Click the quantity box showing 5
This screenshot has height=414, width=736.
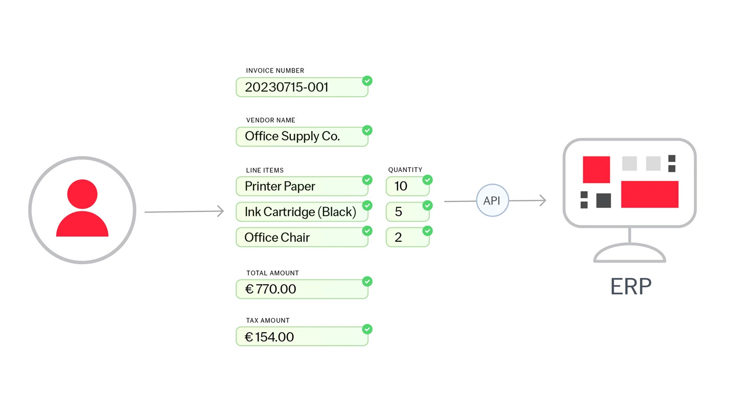(407, 212)
